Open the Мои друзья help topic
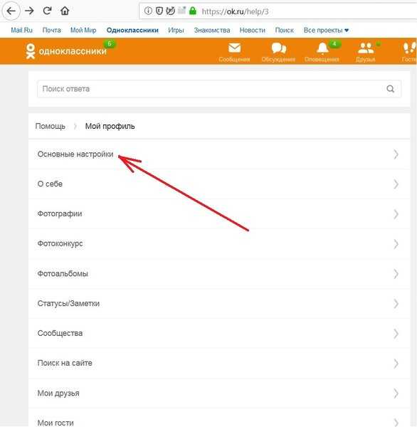Viewport: 417px width, 427px height. 219,393
